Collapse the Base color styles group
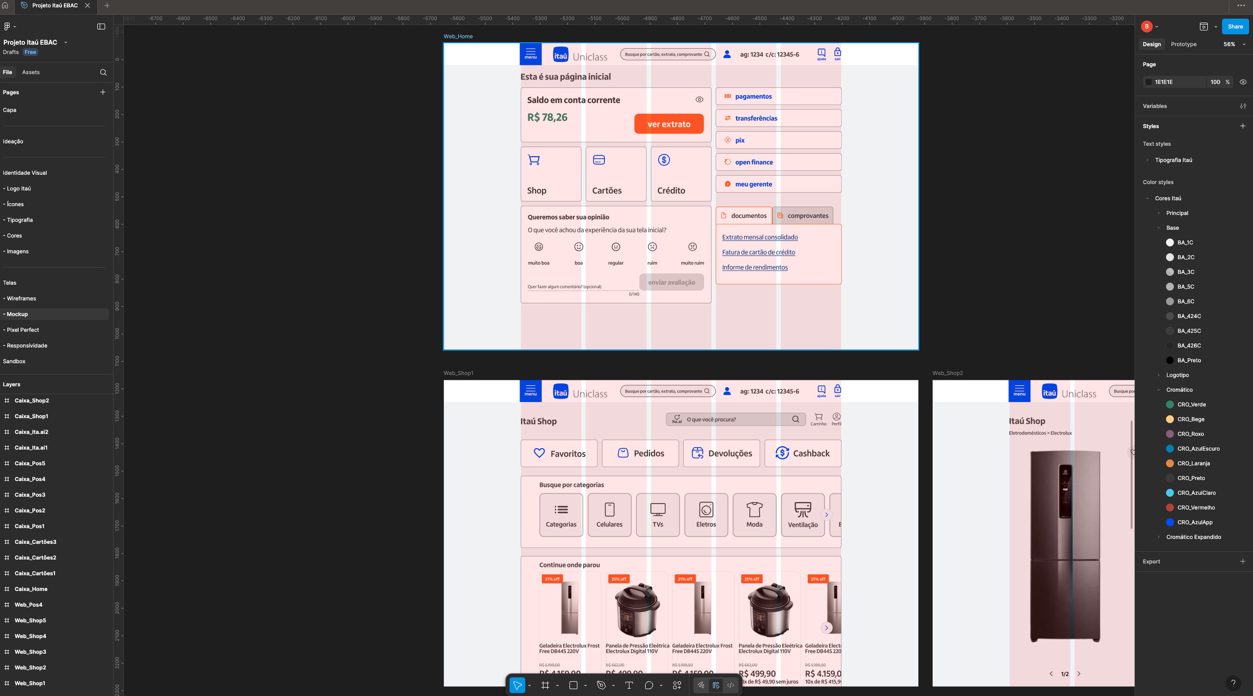 coord(1159,228)
